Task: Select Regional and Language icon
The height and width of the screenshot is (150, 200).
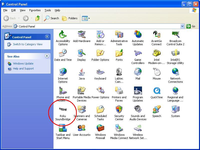Action: point(175,90)
